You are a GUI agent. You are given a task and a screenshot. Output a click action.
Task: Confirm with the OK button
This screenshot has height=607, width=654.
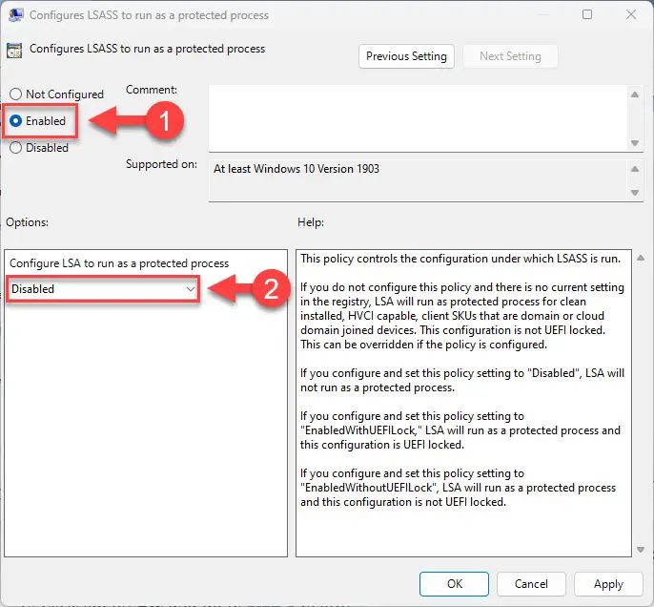pyautogui.click(x=454, y=584)
